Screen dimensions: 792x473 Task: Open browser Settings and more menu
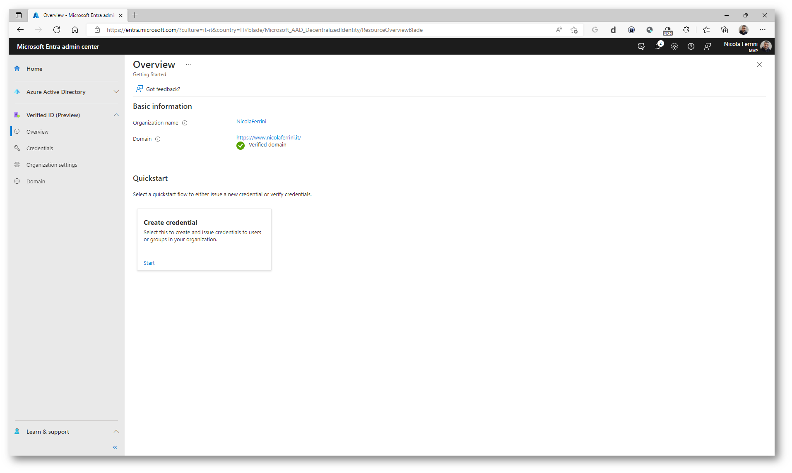[x=763, y=30]
